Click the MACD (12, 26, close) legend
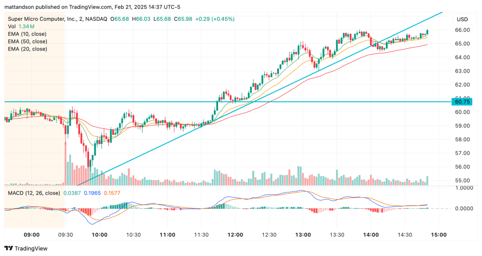 33,193
